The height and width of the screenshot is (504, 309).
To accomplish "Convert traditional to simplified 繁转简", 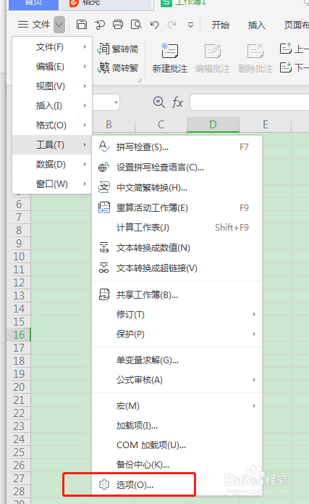I will (118, 49).
